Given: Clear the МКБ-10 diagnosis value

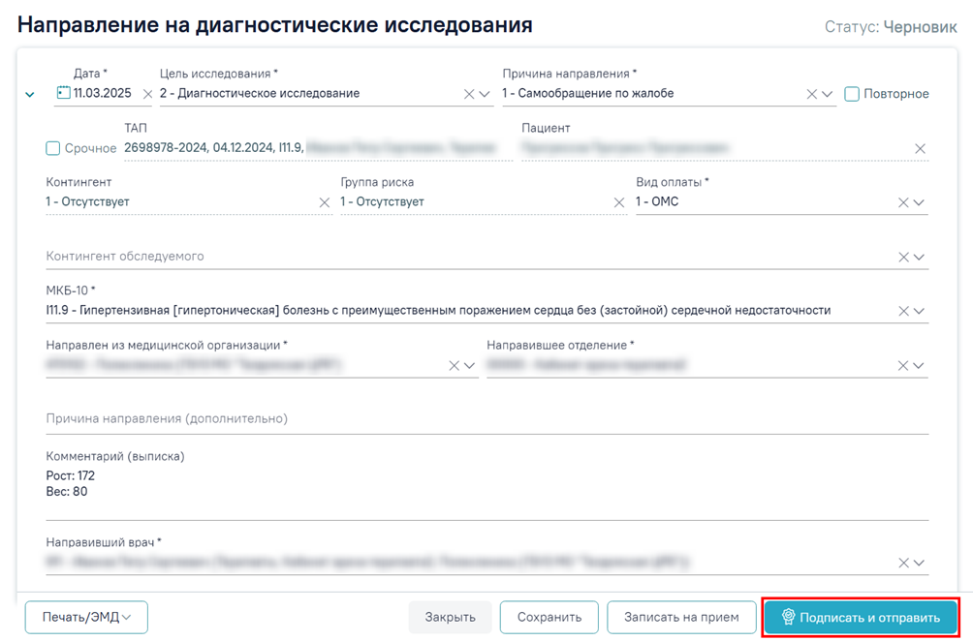Looking at the screenshot, I should click(903, 311).
